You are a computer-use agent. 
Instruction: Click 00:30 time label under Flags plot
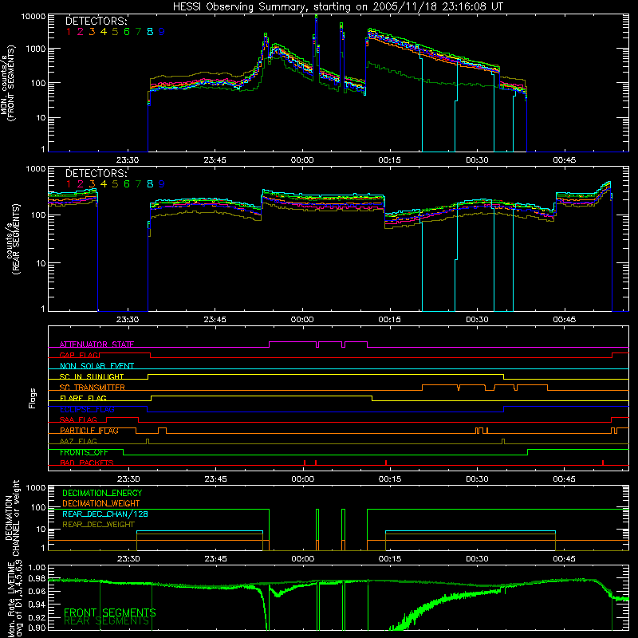477,479
